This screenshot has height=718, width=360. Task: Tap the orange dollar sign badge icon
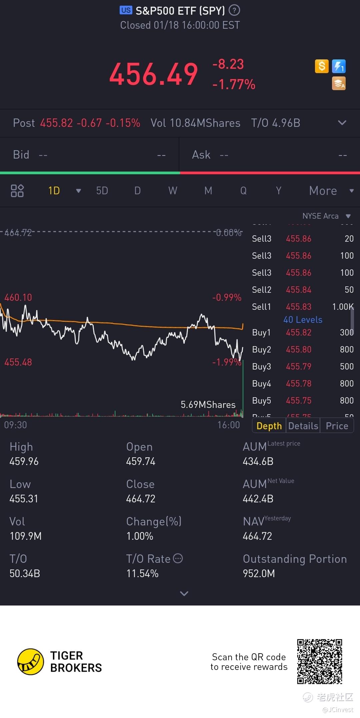point(322,66)
